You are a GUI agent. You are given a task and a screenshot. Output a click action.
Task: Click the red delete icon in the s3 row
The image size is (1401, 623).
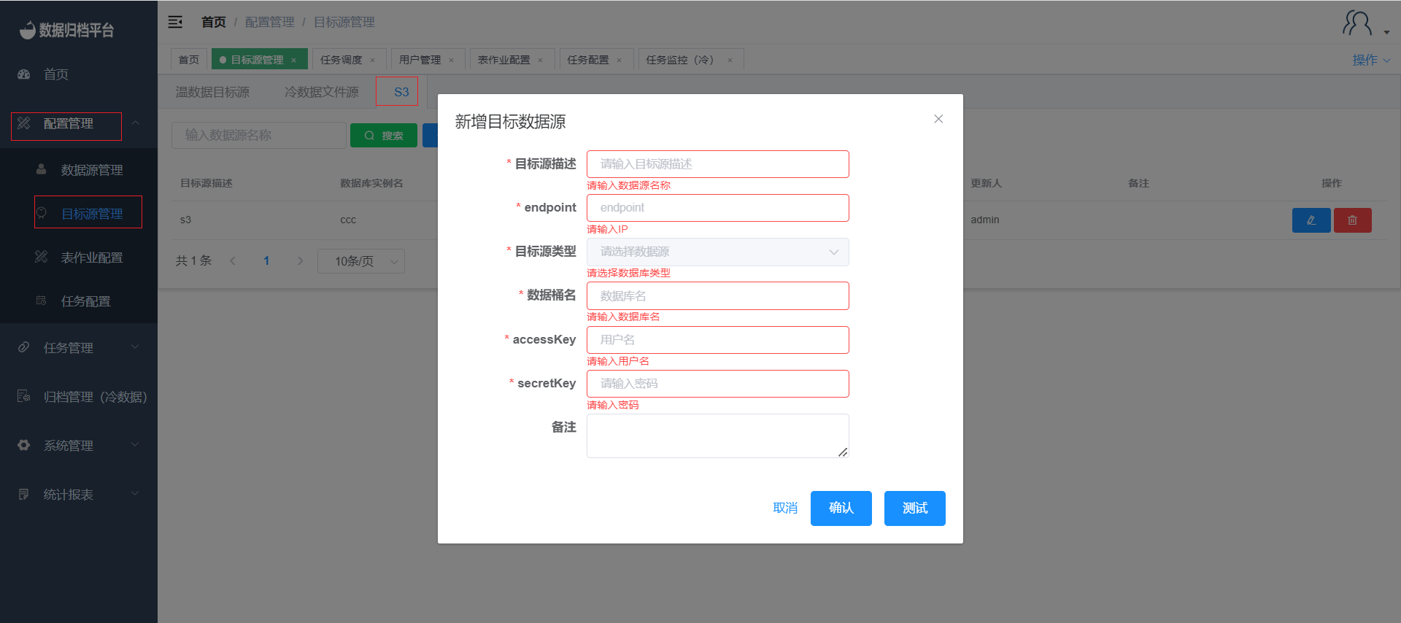1353,220
